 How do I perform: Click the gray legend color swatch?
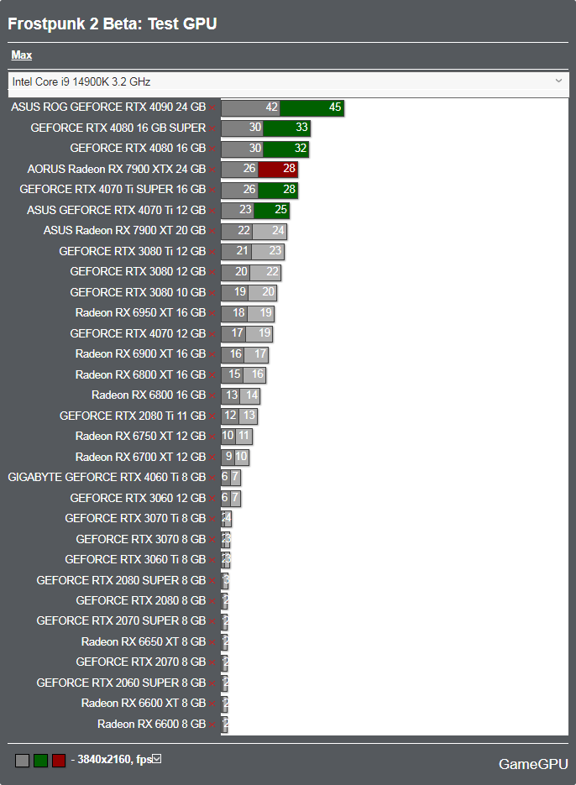tap(23, 761)
